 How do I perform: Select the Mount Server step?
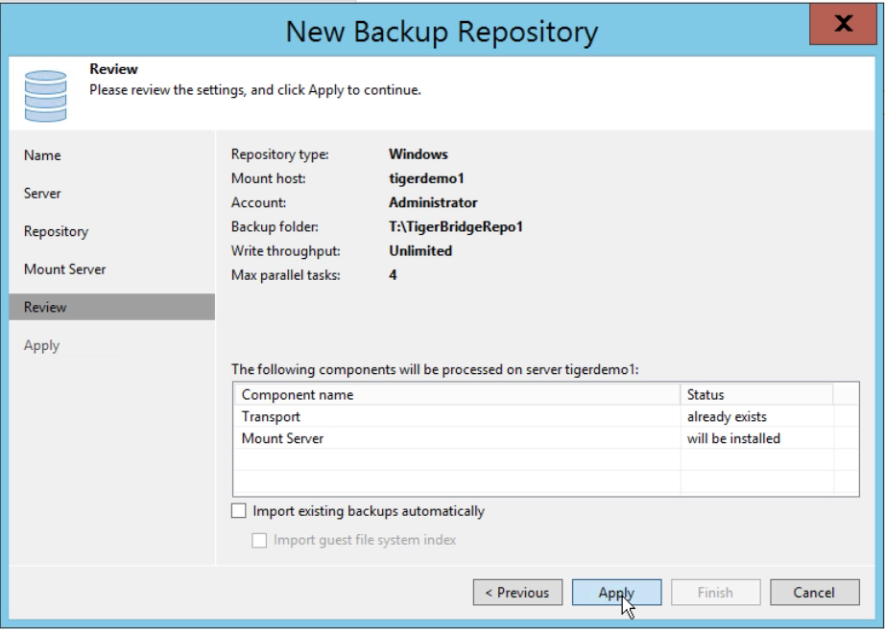point(65,269)
